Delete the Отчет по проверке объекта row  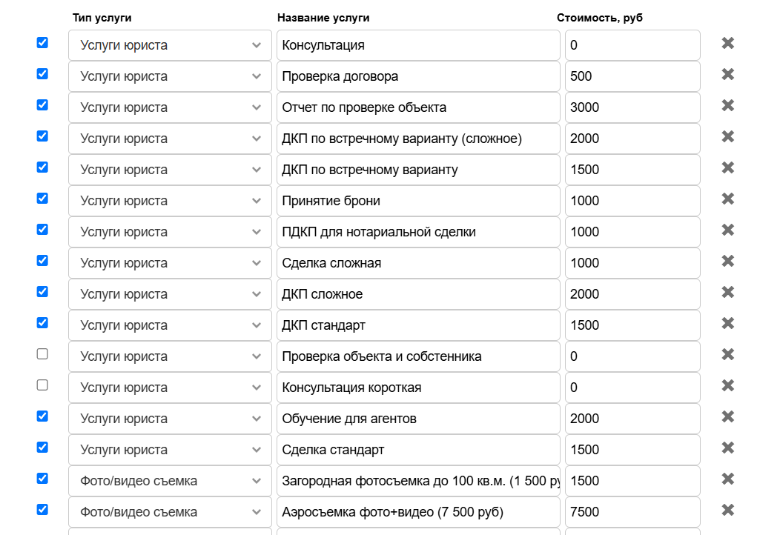(727, 106)
